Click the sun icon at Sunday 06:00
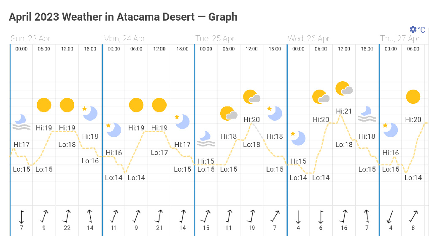 coord(44,105)
